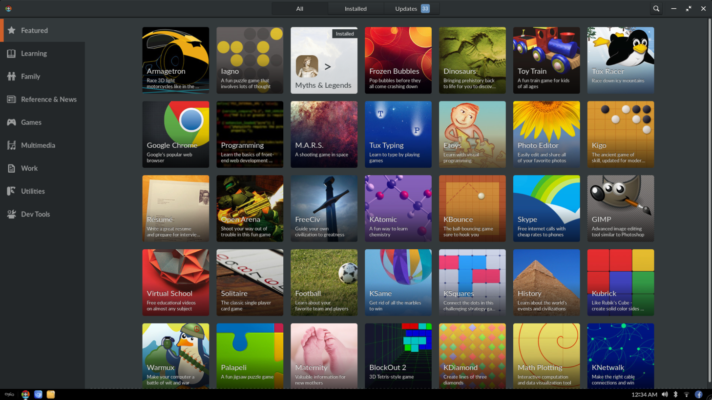The height and width of the screenshot is (400, 712).
Task: Open the Math Plotting tile
Action: pos(547,356)
